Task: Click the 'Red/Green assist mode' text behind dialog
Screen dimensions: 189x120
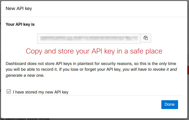Action: click(27, 119)
